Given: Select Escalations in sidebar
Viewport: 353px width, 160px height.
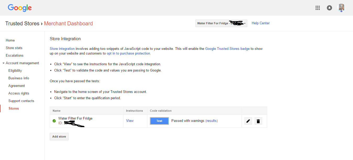Looking at the screenshot, I should pos(15,55).
